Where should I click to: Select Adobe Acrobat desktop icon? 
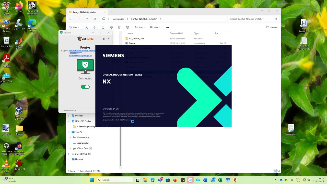6,61
